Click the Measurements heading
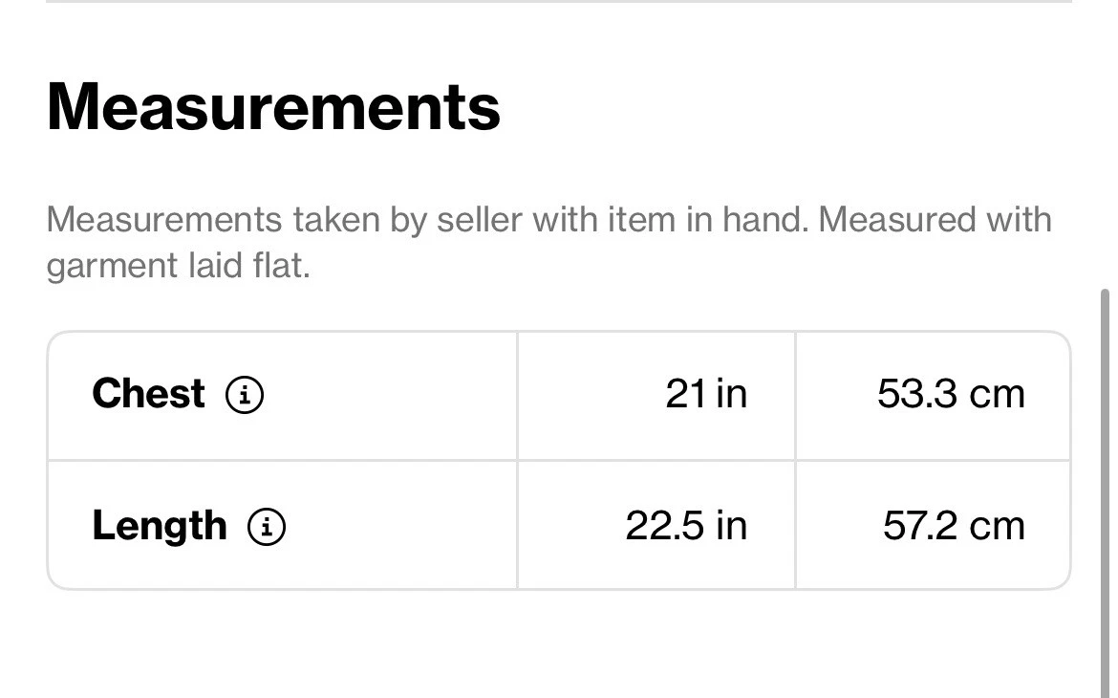 [273, 106]
